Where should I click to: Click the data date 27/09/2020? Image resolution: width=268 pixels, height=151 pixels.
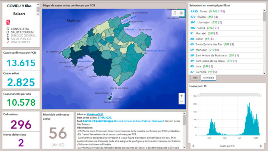click(104, 118)
